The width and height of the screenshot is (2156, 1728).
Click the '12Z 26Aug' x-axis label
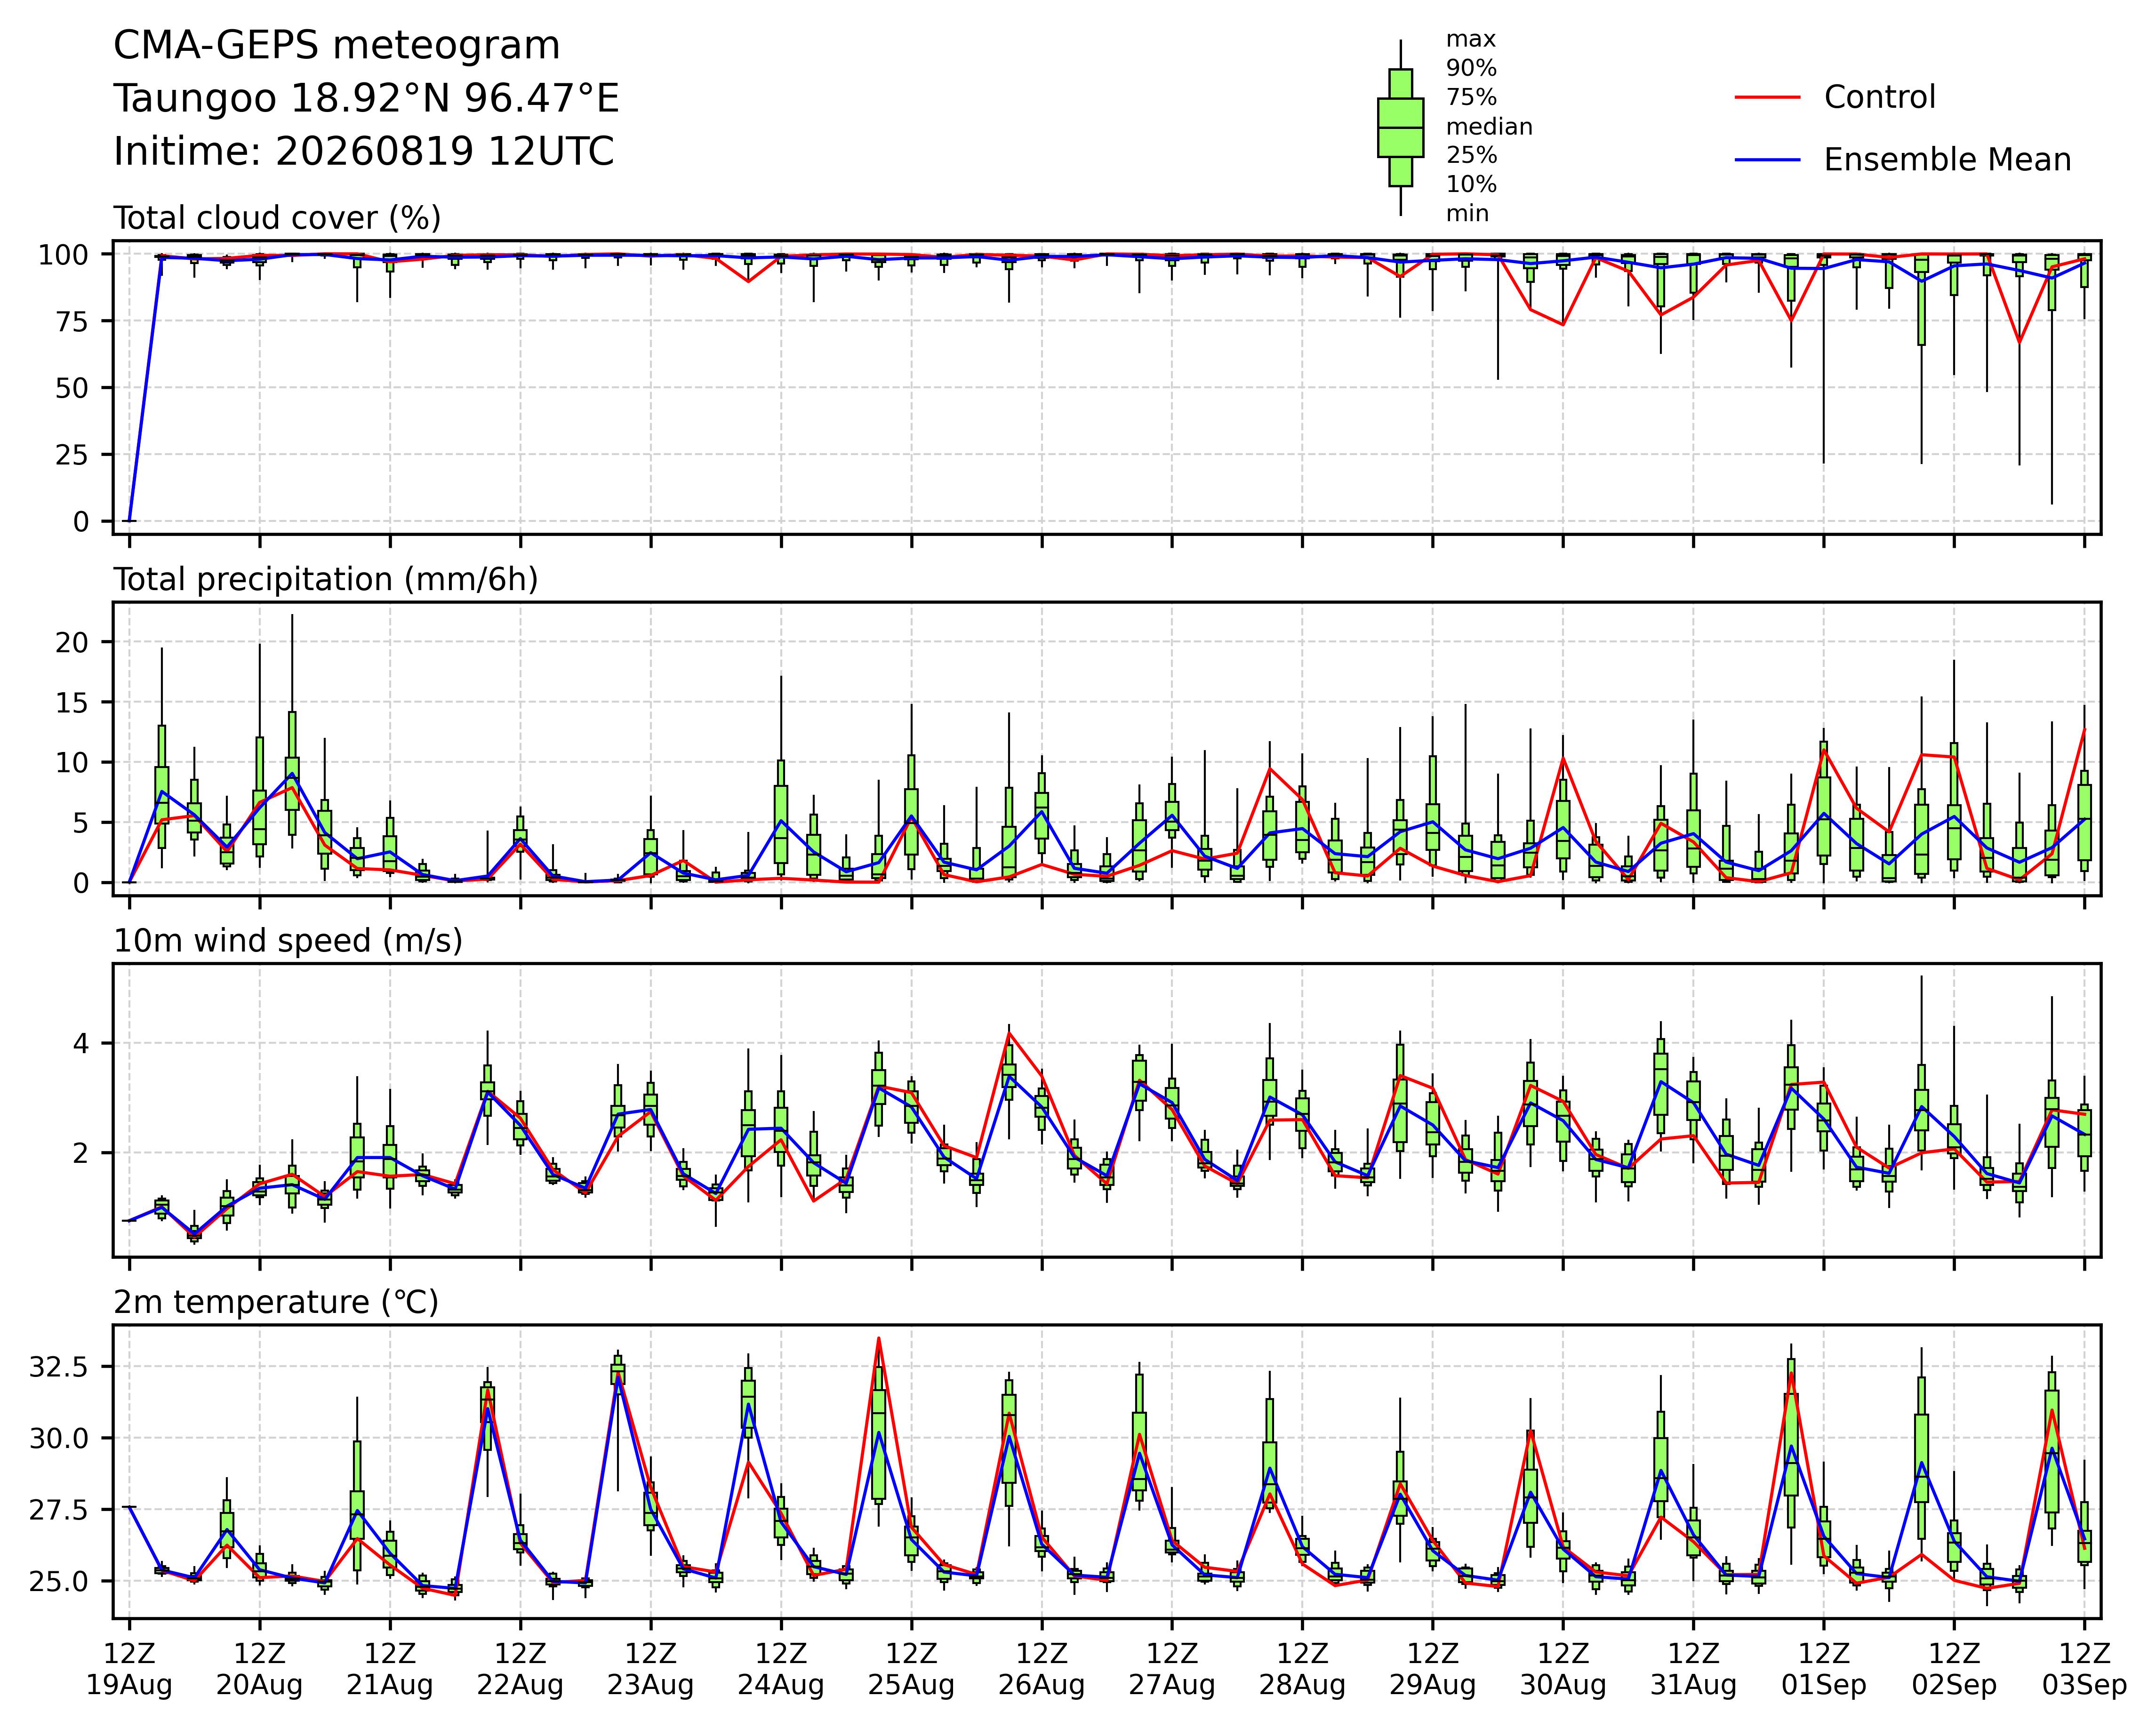click(x=1042, y=1670)
